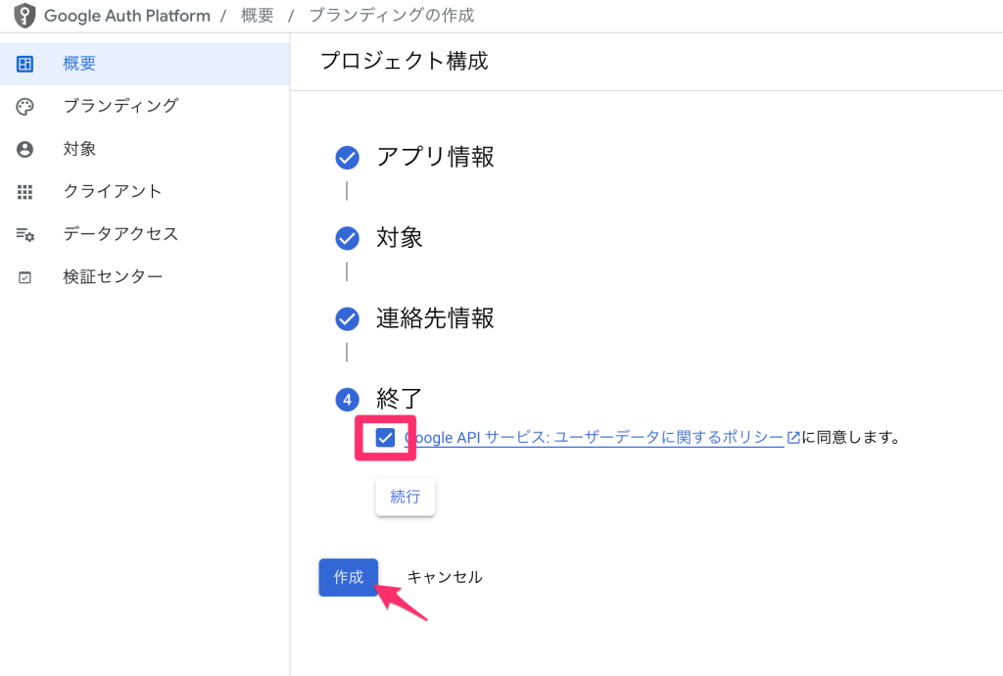Open ブランディング in the sidebar menu
The height and width of the screenshot is (676, 1003).
pos(145,106)
